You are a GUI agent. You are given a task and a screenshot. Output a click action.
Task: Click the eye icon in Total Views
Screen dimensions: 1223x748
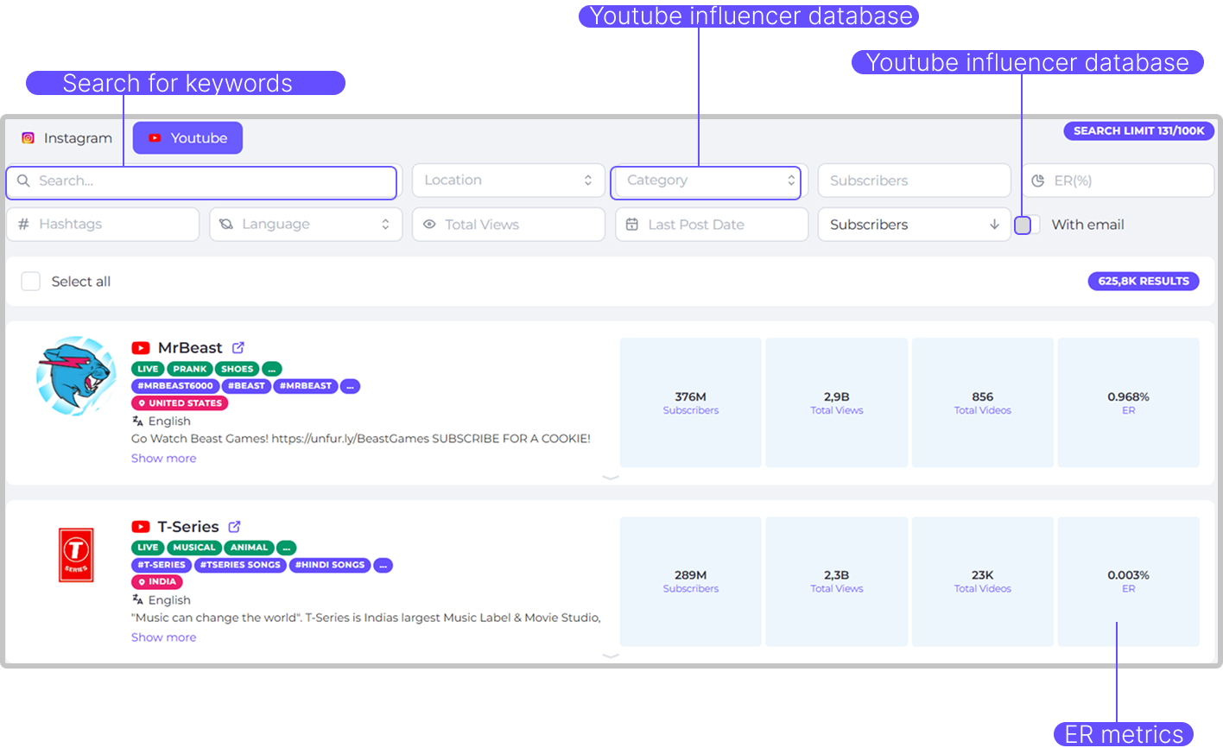point(429,225)
